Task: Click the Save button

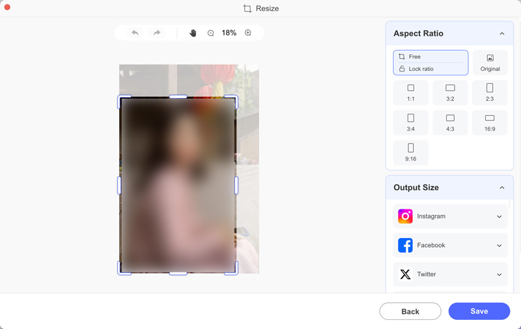Action: (479, 311)
